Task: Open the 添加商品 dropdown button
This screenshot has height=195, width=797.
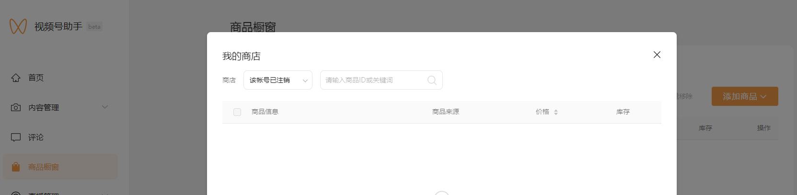Action: click(x=745, y=96)
